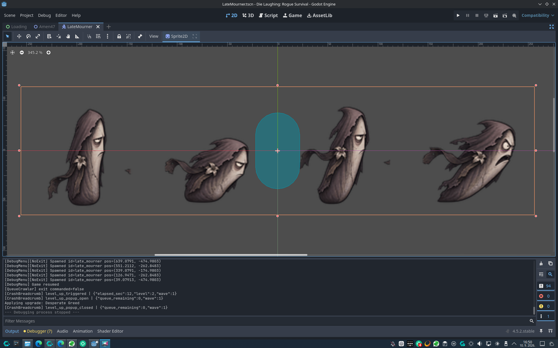Open the Sprite2D menu in the toolbar
The width and height of the screenshot is (558, 348).
176,36
